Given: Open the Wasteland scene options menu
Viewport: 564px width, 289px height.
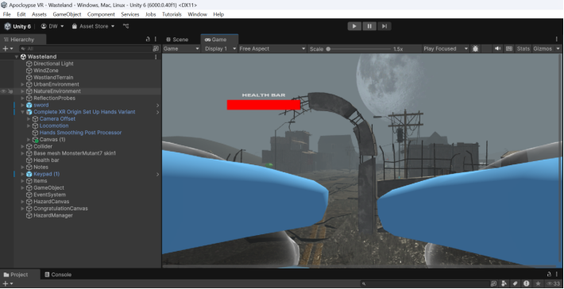Looking at the screenshot, I should pyautogui.click(x=156, y=57).
